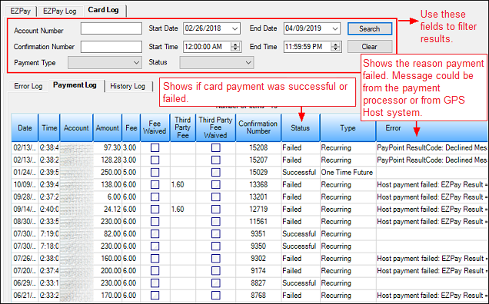Sort by the Third Party Fee column header

(x=183, y=127)
